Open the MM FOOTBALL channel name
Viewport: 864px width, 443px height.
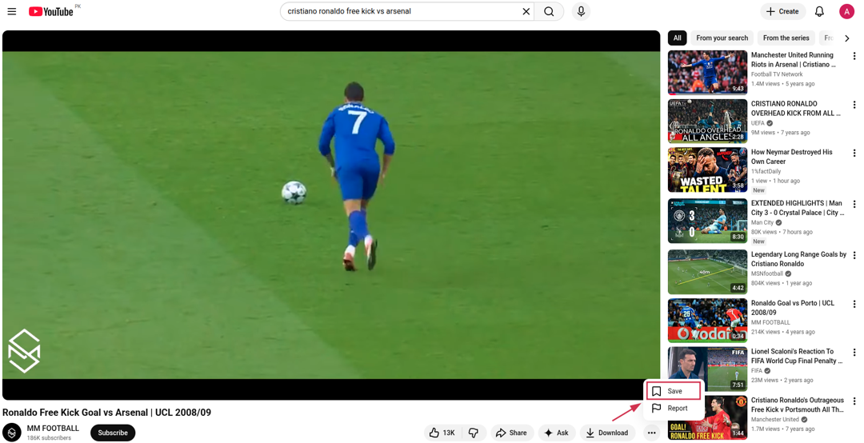point(53,428)
